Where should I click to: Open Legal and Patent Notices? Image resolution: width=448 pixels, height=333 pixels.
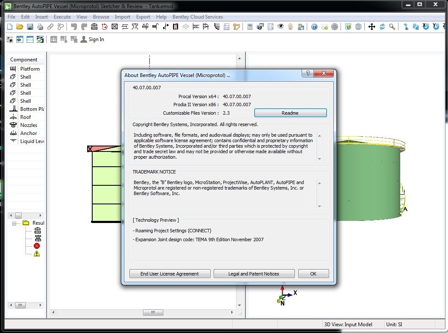click(254, 273)
